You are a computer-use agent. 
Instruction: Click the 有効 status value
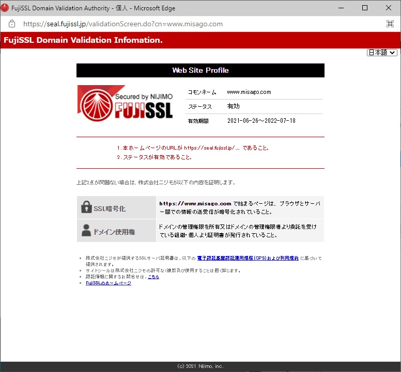233,106
